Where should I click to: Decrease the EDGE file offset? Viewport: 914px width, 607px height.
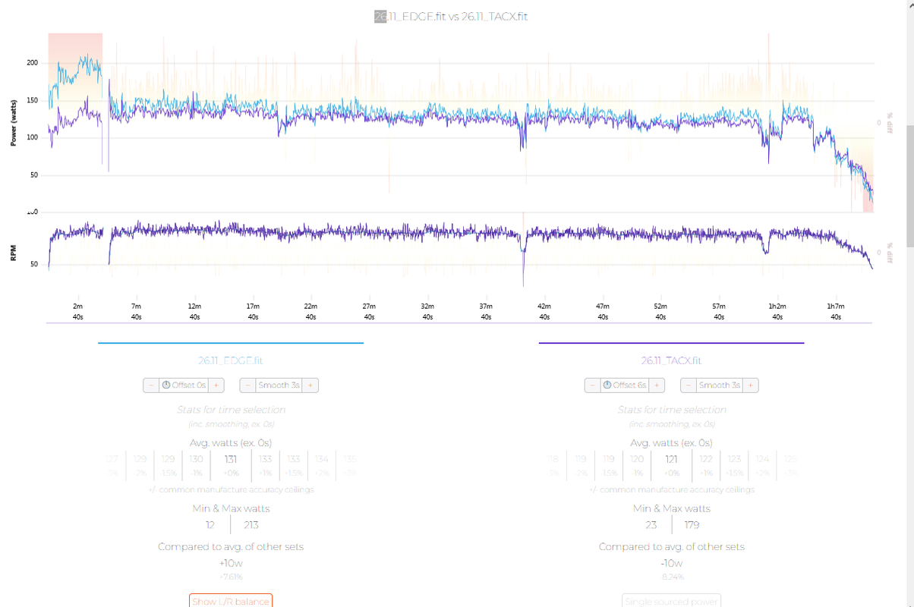[x=151, y=385]
